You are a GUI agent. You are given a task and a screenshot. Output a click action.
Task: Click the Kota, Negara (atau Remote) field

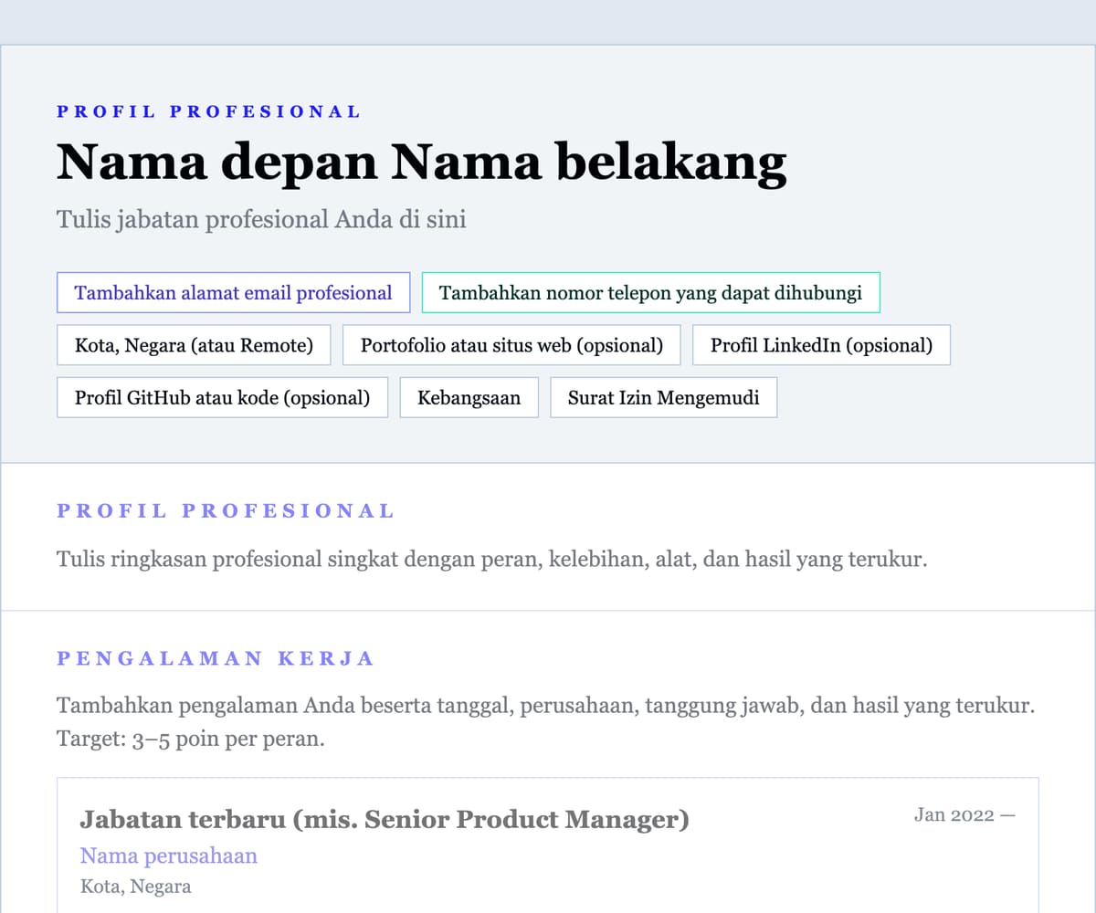[x=193, y=345]
